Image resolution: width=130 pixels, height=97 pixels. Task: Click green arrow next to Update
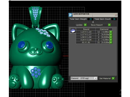click(x=85, y=25)
